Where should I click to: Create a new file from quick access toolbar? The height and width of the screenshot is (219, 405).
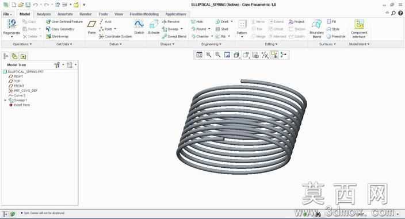14,5
